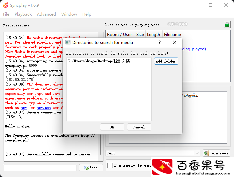Click the dialog window icon beside its title
234x177 pixels.
tap(68, 43)
